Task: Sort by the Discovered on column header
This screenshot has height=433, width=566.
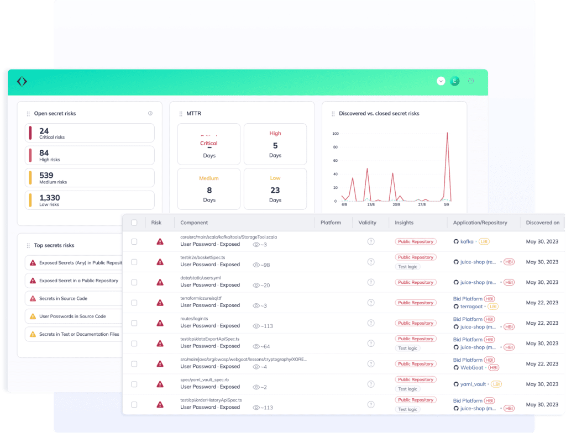Action: (542, 223)
